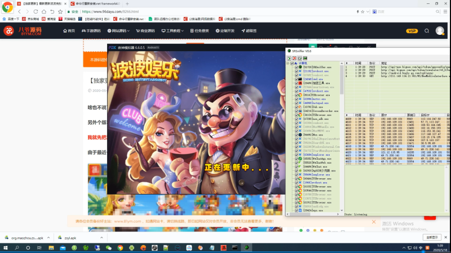Click the red X stop icon in SRSniffer toolbar
This screenshot has height=253, width=451.
[294, 58]
